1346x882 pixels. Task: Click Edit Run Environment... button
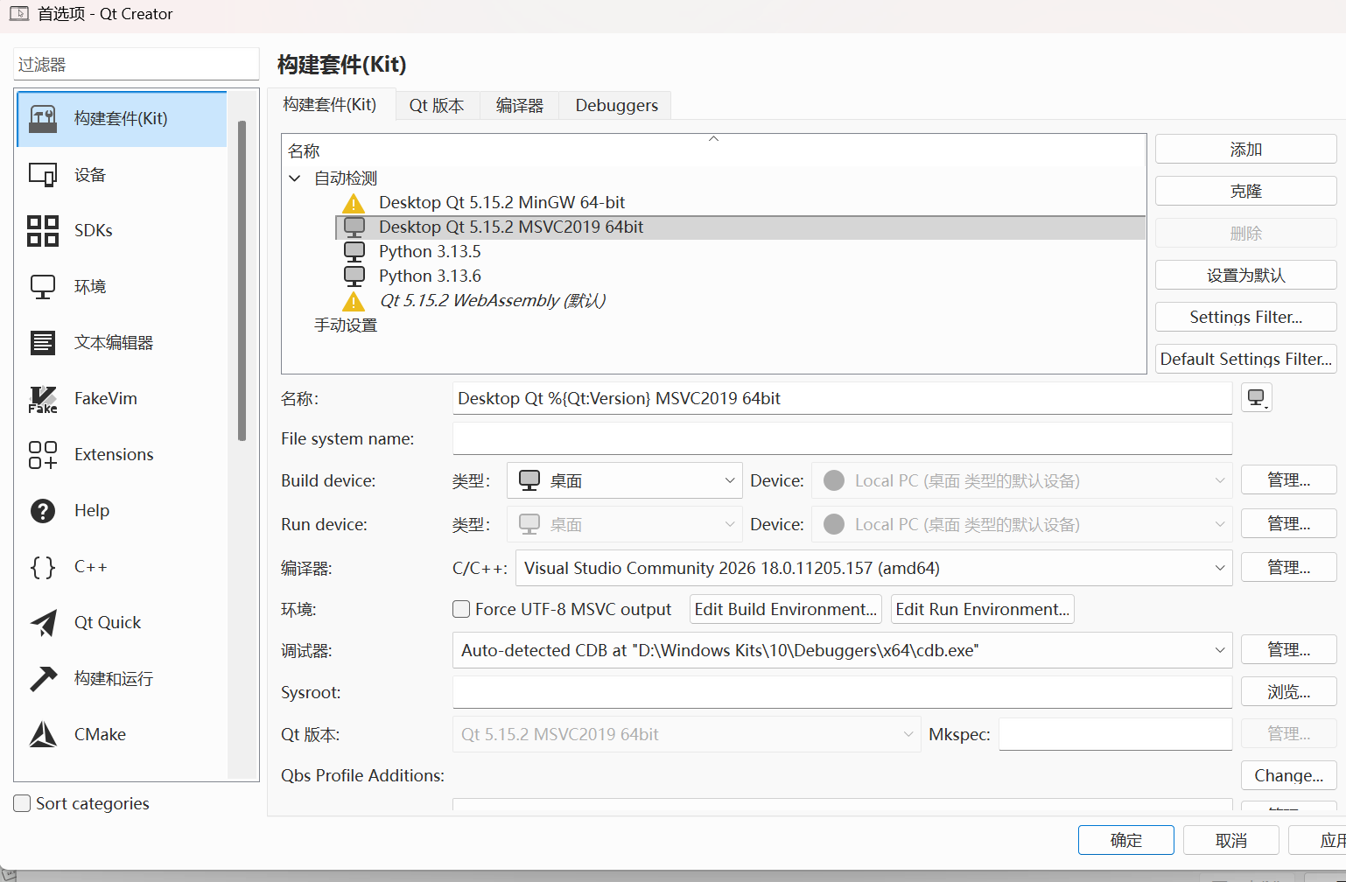click(983, 609)
